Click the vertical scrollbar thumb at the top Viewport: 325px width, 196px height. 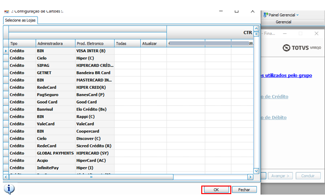tap(256, 34)
